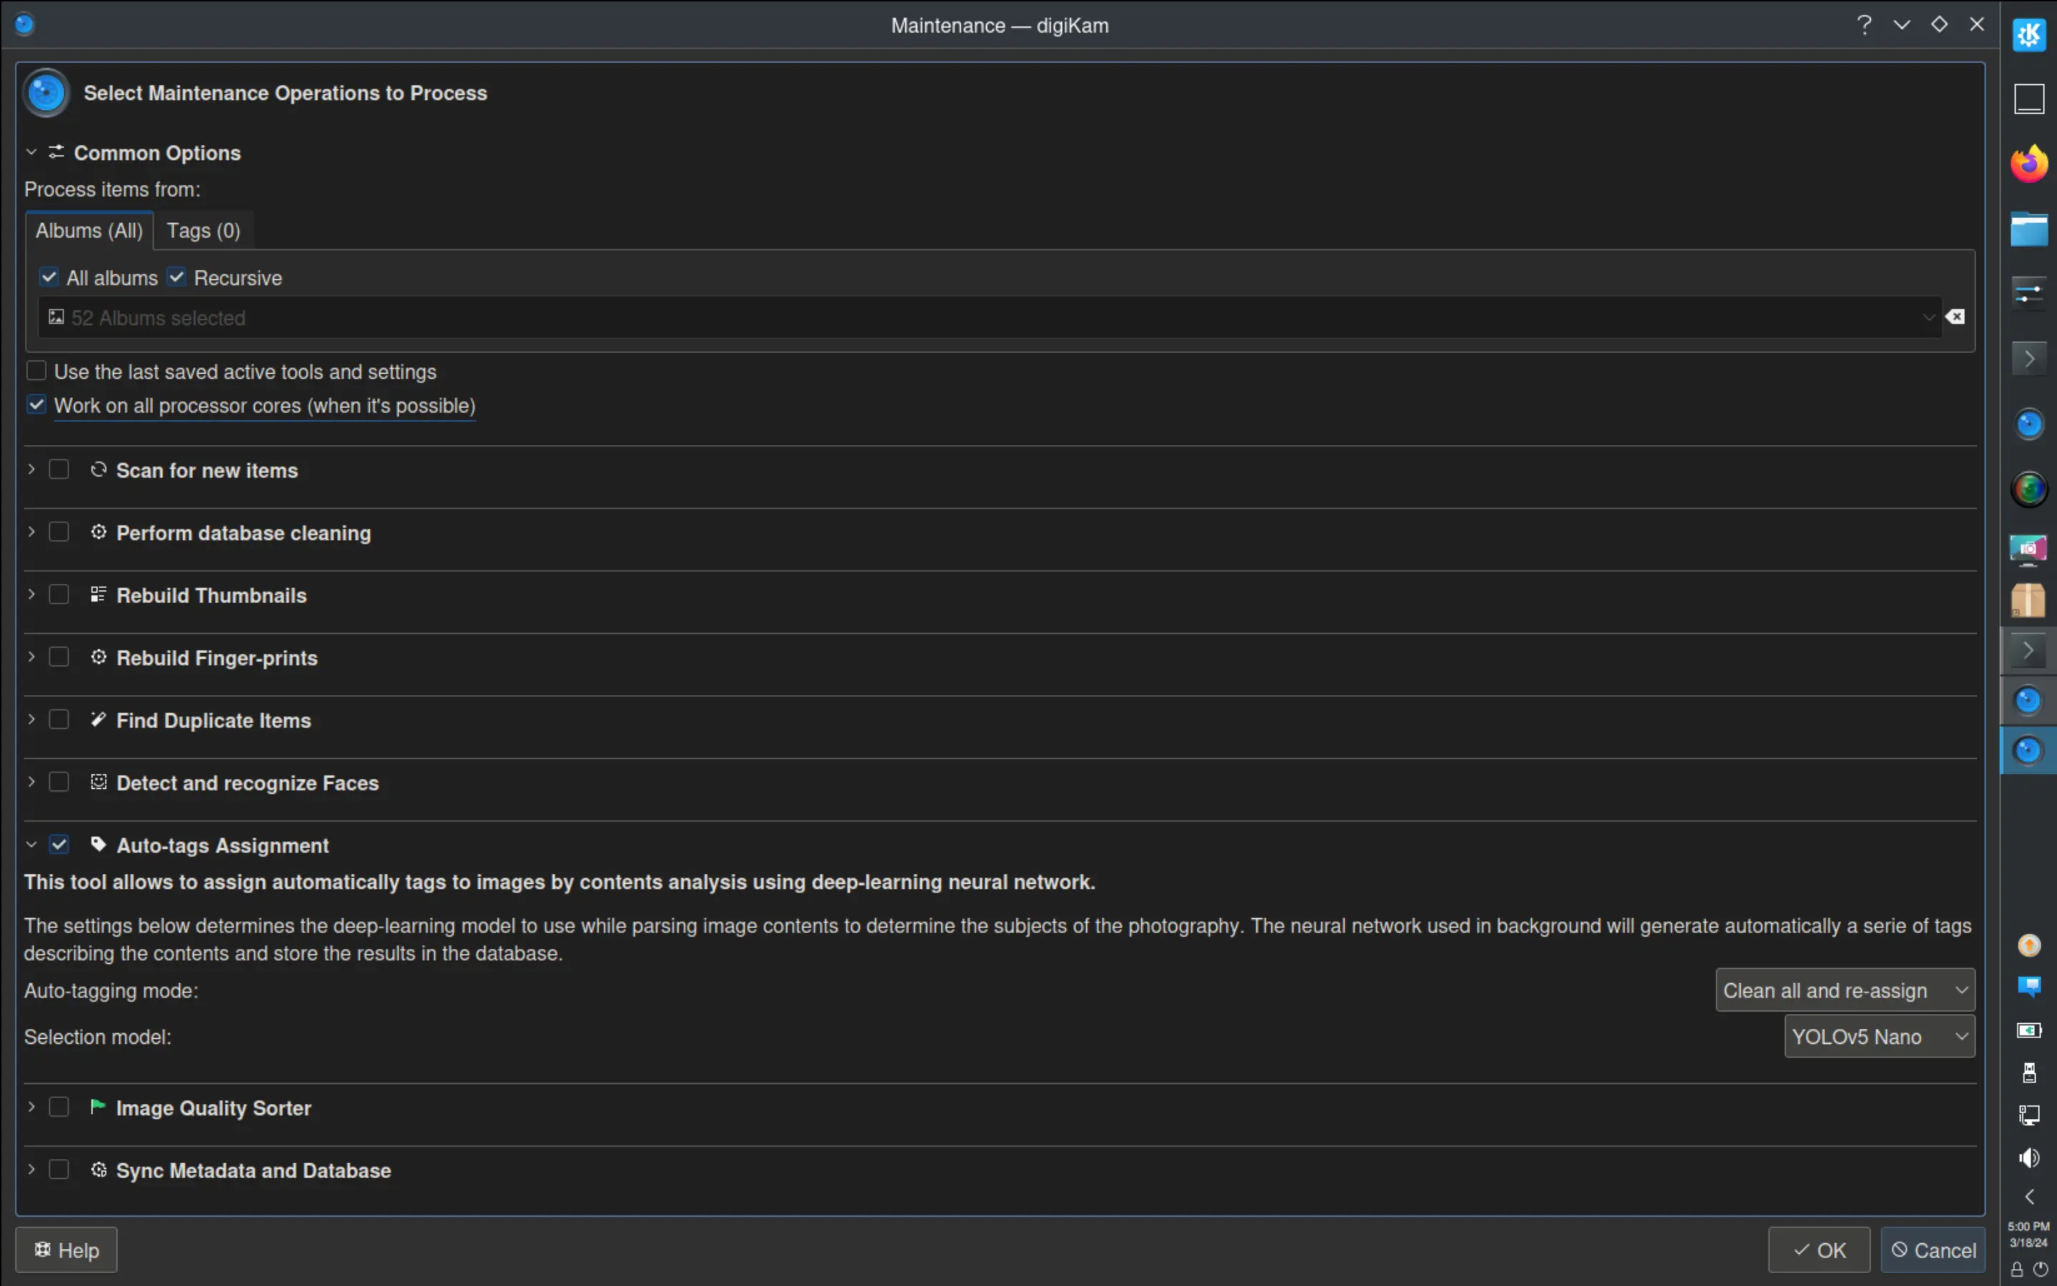The image size is (2057, 1286).
Task: Open the Selection model dropdown showing YOLOv5 Nano
Action: (1878, 1036)
